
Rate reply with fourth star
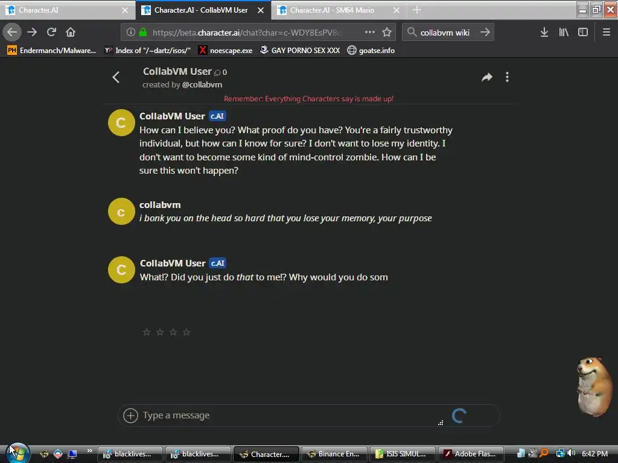(x=187, y=332)
